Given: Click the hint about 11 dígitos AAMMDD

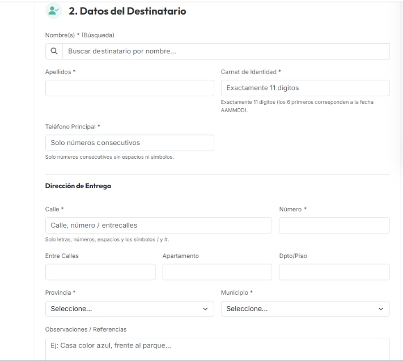Looking at the screenshot, I should click(x=297, y=106).
